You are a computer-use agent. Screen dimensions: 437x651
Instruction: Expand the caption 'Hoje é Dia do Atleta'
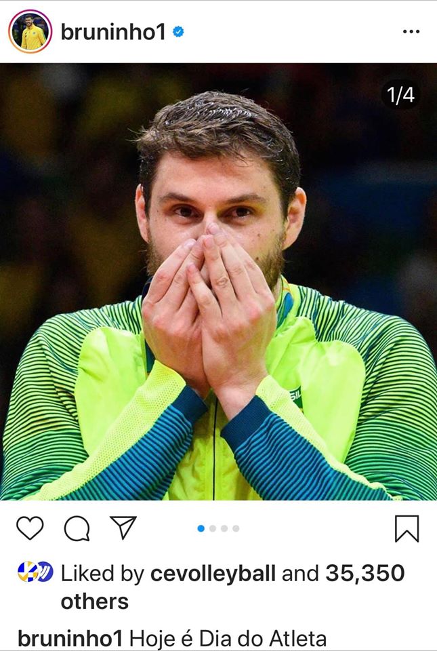pyautogui.click(x=228, y=639)
